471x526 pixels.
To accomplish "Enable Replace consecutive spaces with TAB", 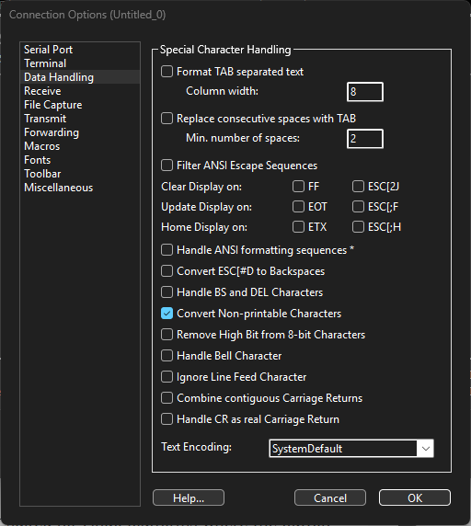I will (x=167, y=119).
